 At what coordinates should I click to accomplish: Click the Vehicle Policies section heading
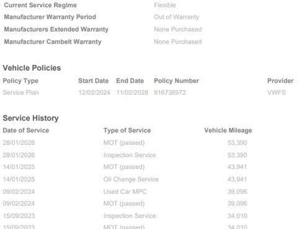(x=32, y=68)
